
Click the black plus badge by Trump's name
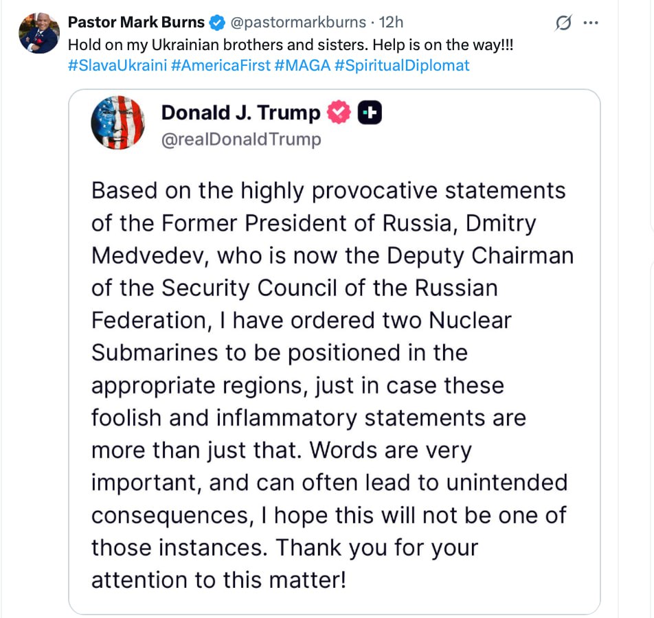(x=370, y=113)
